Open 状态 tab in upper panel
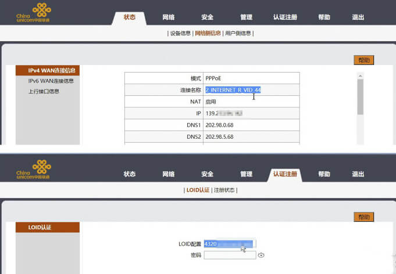Viewport: 396px width, 274px height. 130,17
